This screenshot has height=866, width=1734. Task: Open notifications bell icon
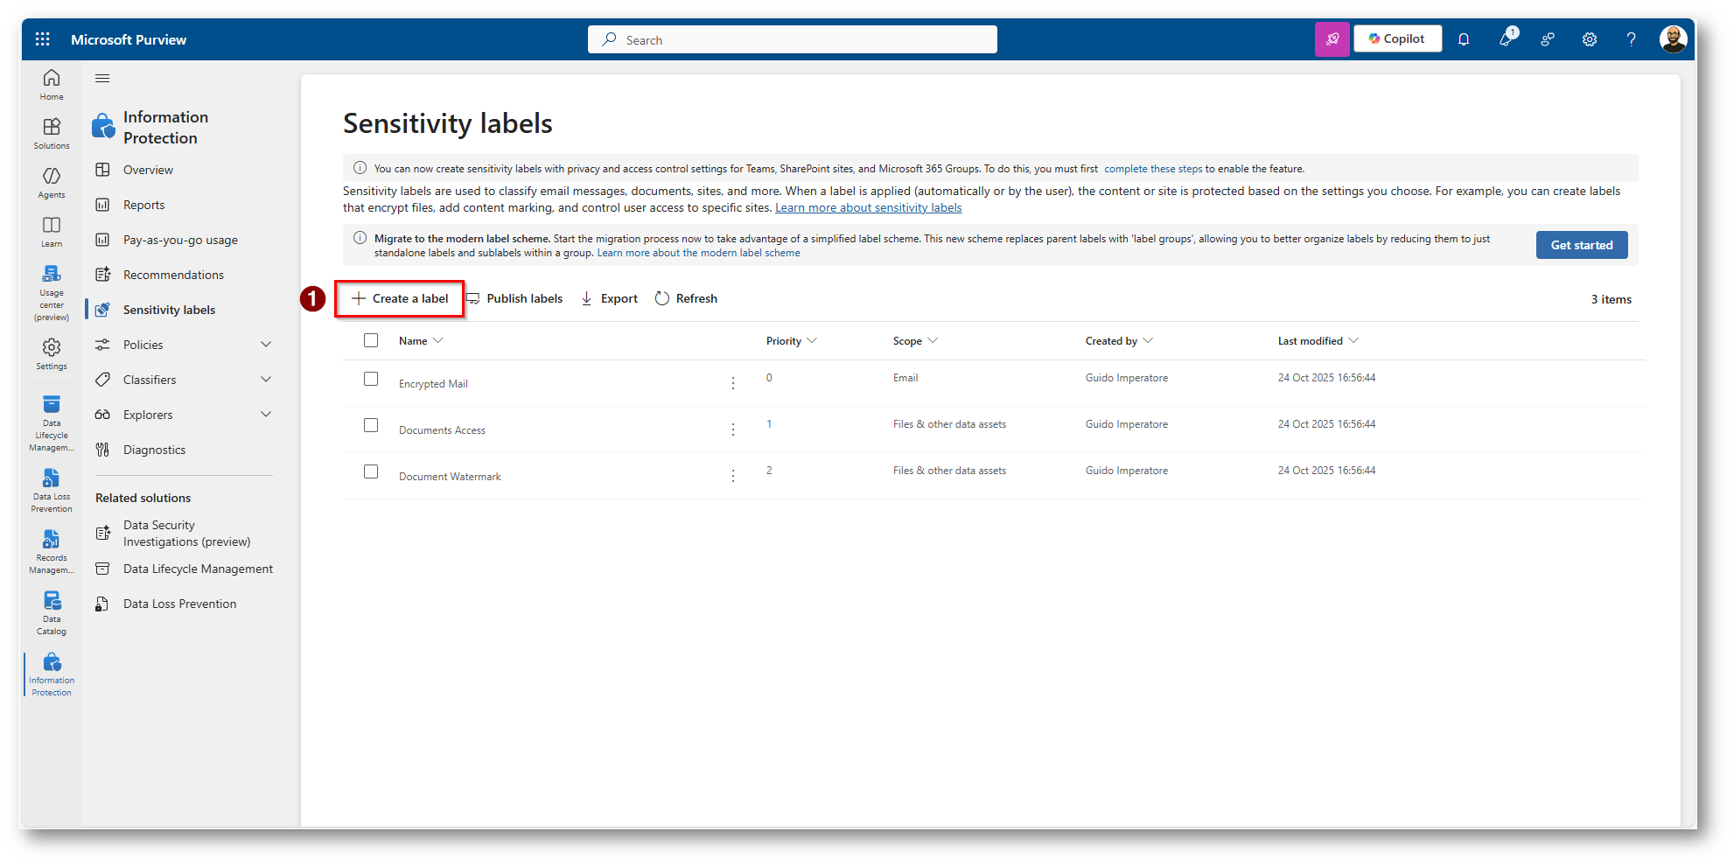1464,39
